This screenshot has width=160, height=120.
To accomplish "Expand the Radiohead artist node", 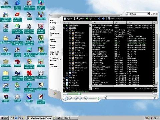I will pos(70,53).
